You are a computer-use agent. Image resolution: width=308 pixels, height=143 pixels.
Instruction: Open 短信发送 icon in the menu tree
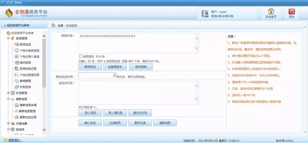tap(17, 44)
